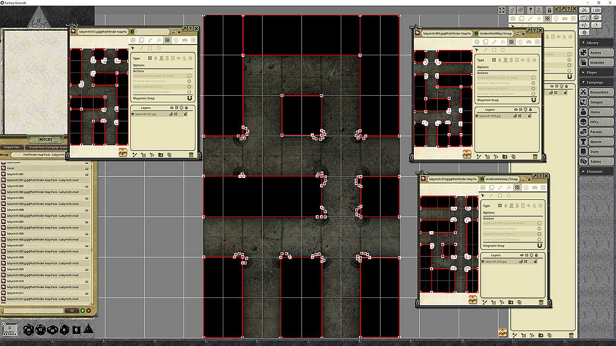Select the d8 die
The width and height of the screenshot is (616, 346).
[x=64, y=330]
